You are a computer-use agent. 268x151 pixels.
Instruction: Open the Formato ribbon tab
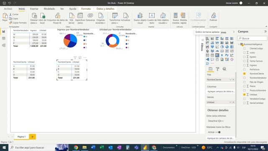pos(86,9)
